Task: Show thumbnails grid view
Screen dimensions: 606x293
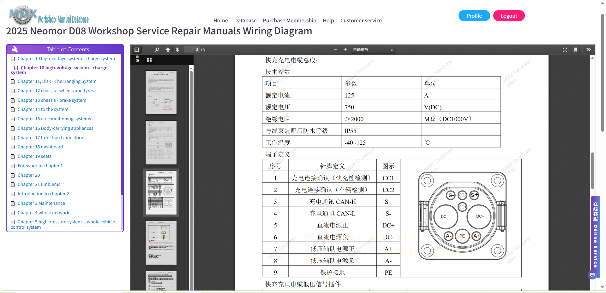Action: point(149,60)
